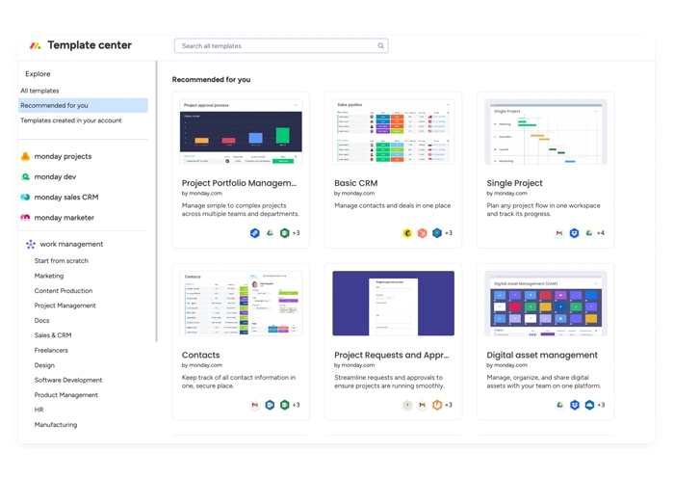The image size is (674, 479).
Task: Open the Project Portfolio Management template title
Action: (x=239, y=183)
